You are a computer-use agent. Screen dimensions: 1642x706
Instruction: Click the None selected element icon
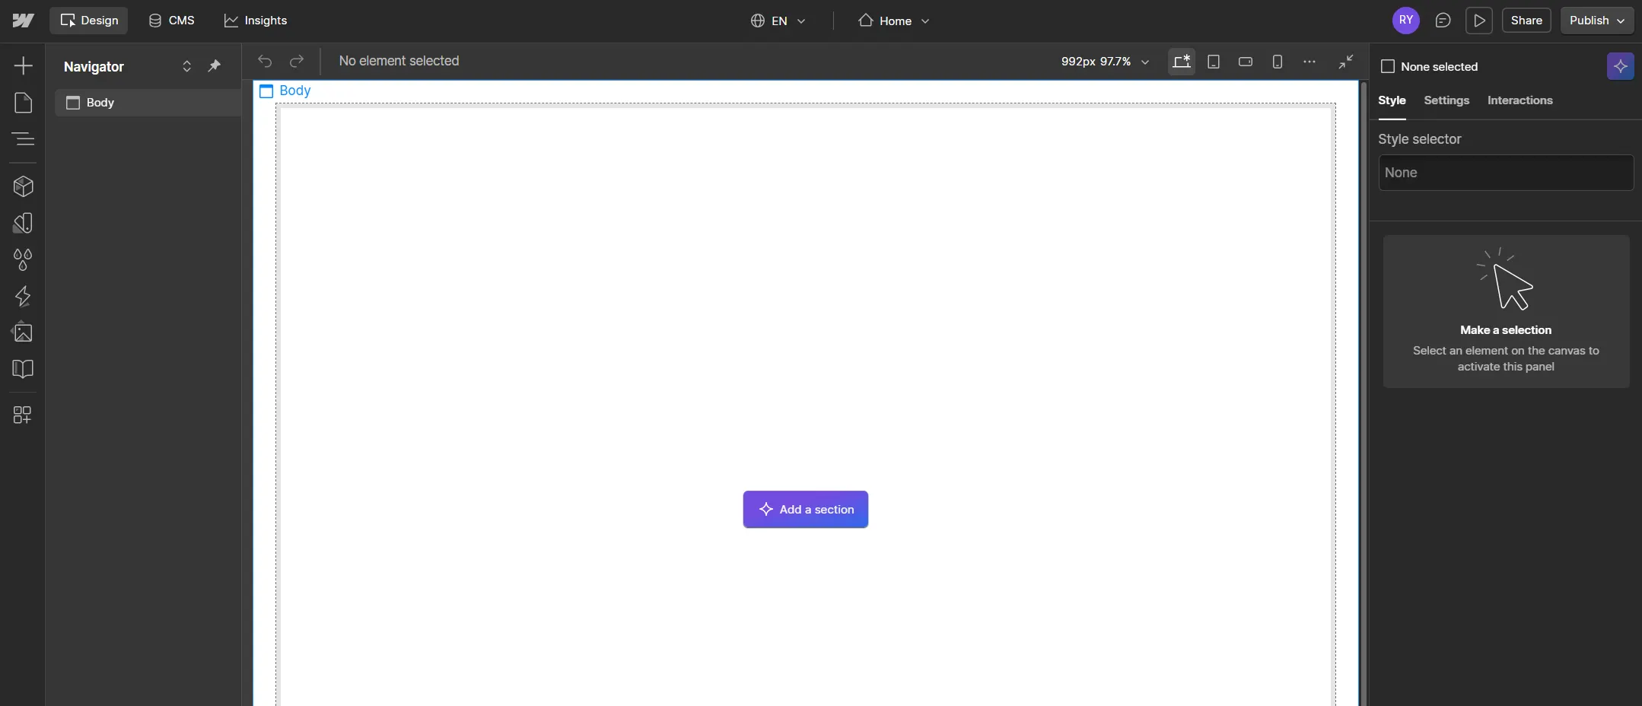coord(1388,66)
